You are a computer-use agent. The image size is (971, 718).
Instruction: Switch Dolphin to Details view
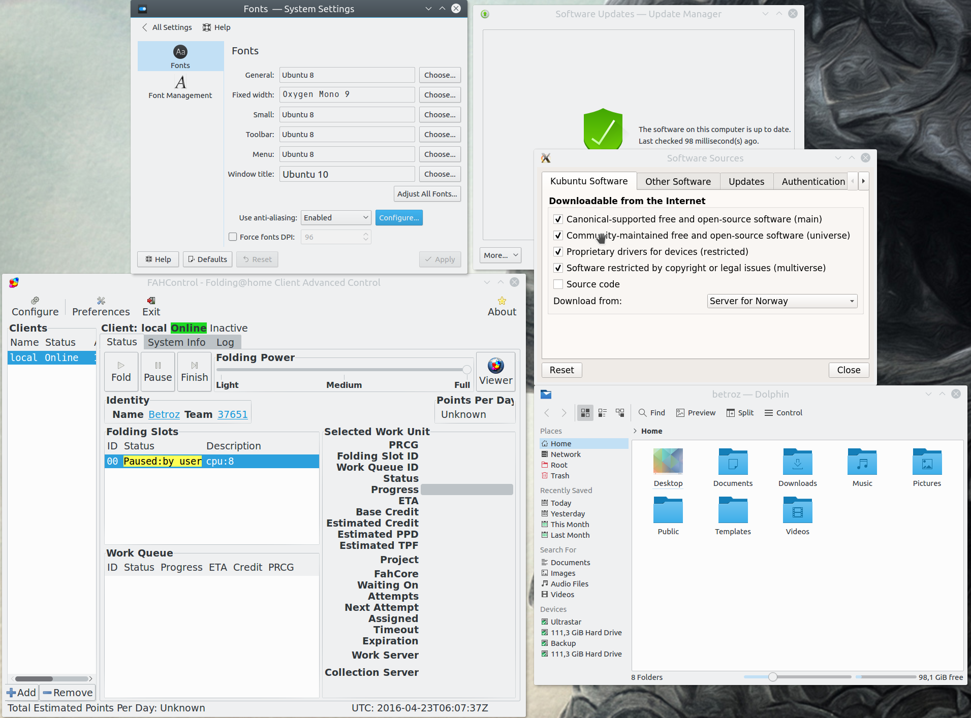point(620,413)
